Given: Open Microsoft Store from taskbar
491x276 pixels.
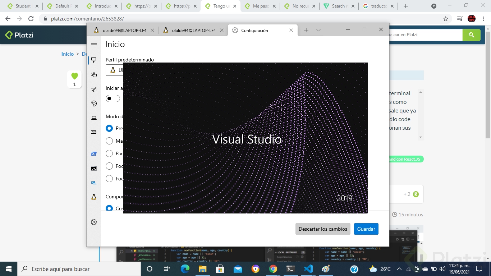Looking at the screenshot, I should point(220,269).
